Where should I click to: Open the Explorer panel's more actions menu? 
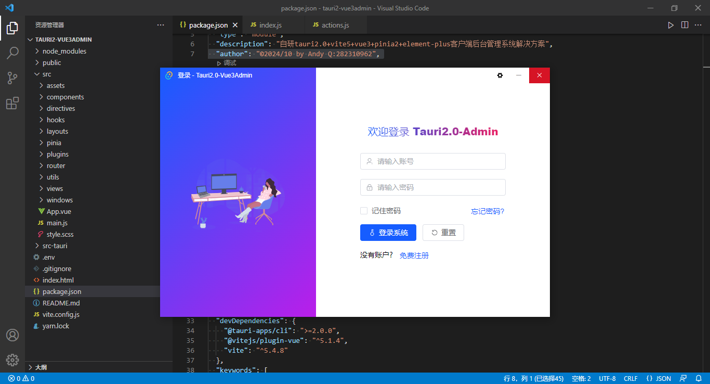coord(161,25)
